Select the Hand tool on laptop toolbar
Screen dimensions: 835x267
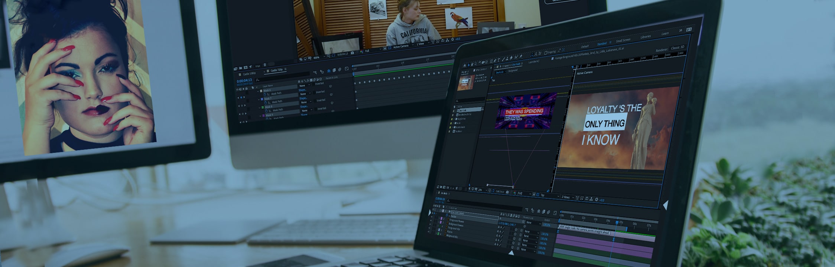coord(472,64)
